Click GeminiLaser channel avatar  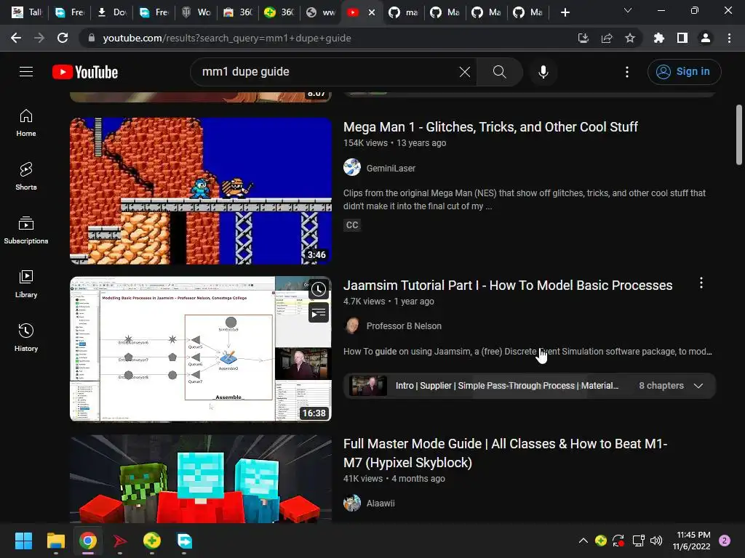point(352,168)
